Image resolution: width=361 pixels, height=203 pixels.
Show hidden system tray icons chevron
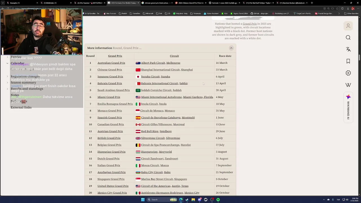(x=324, y=200)
